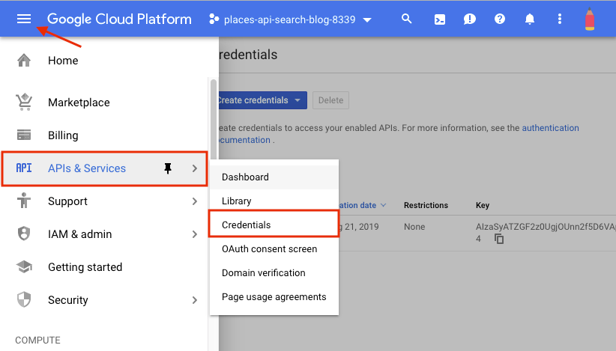Image resolution: width=616 pixels, height=351 pixels.
Task: Open Domain verification
Action: pyautogui.click(x=274, y=272)
